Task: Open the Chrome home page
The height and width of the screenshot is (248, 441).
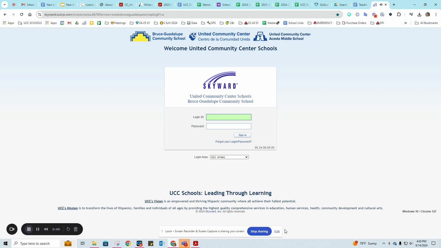Action: pos(30,14)
